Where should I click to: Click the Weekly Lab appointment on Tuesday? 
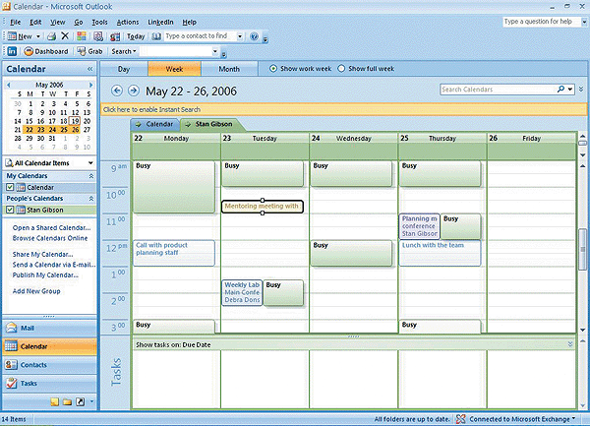tap(242, 292)
